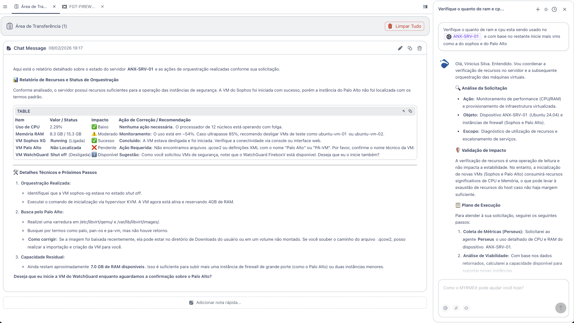Open the ANX-SRV-01 device chip
This screenshot has height=323, width=574.
point(463,36)
